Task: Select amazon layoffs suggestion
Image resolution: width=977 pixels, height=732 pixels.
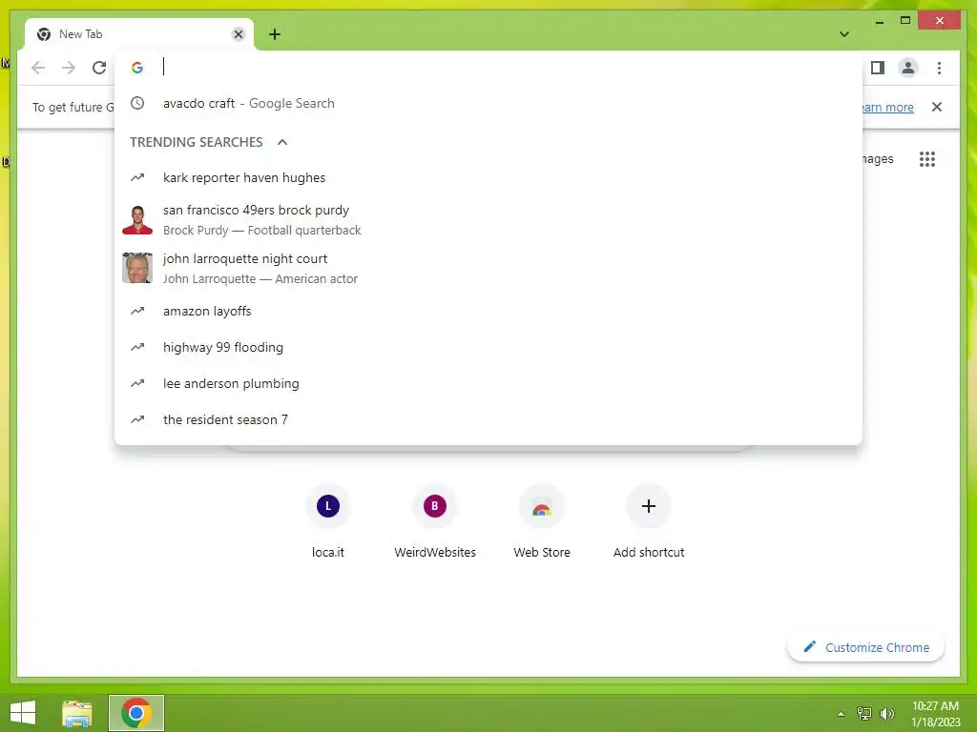Action: point(488,311)
